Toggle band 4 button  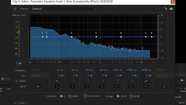click(x=116, y=86)
